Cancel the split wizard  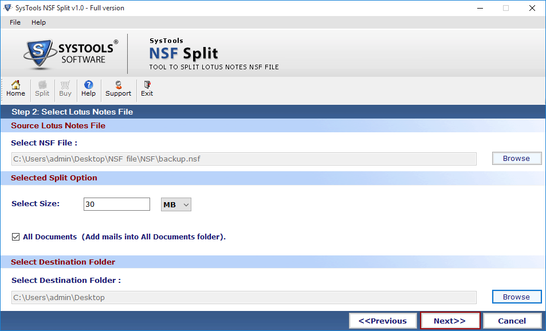coord(512,321)
